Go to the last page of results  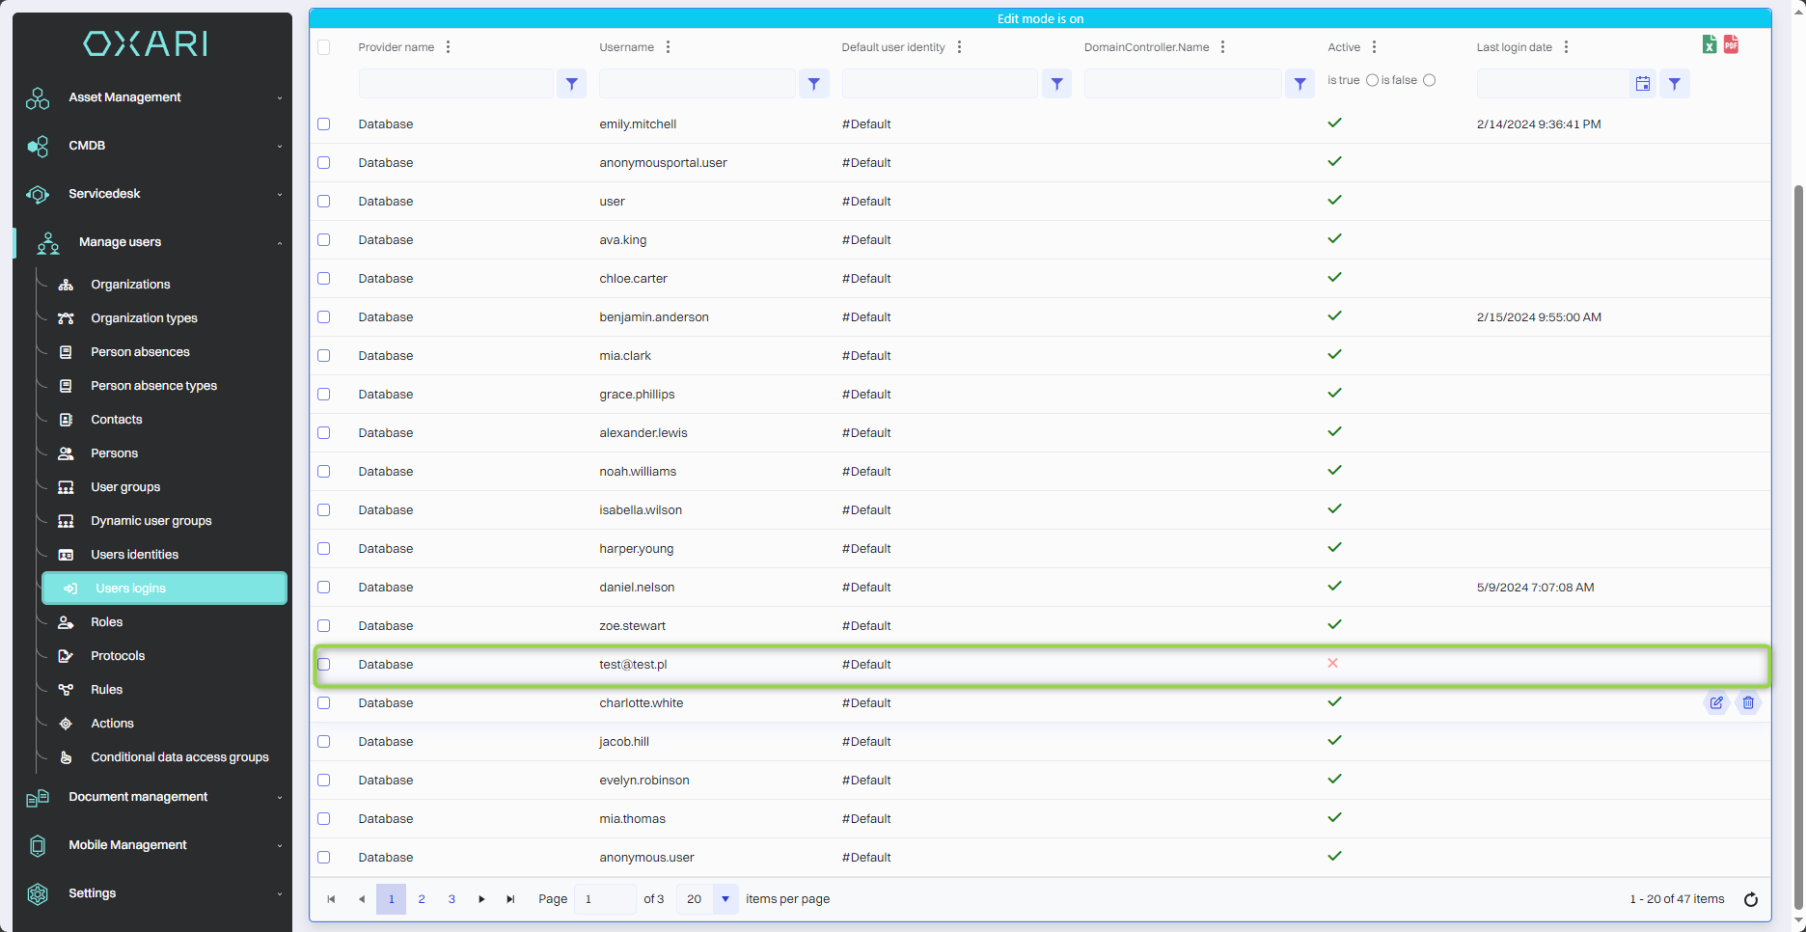click(510, 899)
